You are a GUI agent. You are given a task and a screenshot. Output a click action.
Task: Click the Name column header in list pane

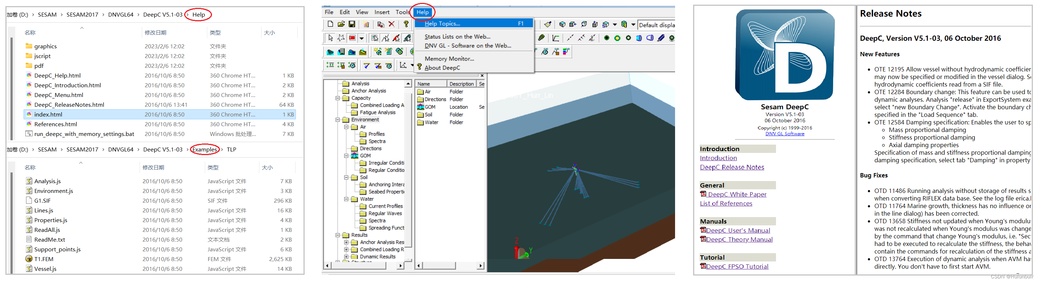click(431, 84)
